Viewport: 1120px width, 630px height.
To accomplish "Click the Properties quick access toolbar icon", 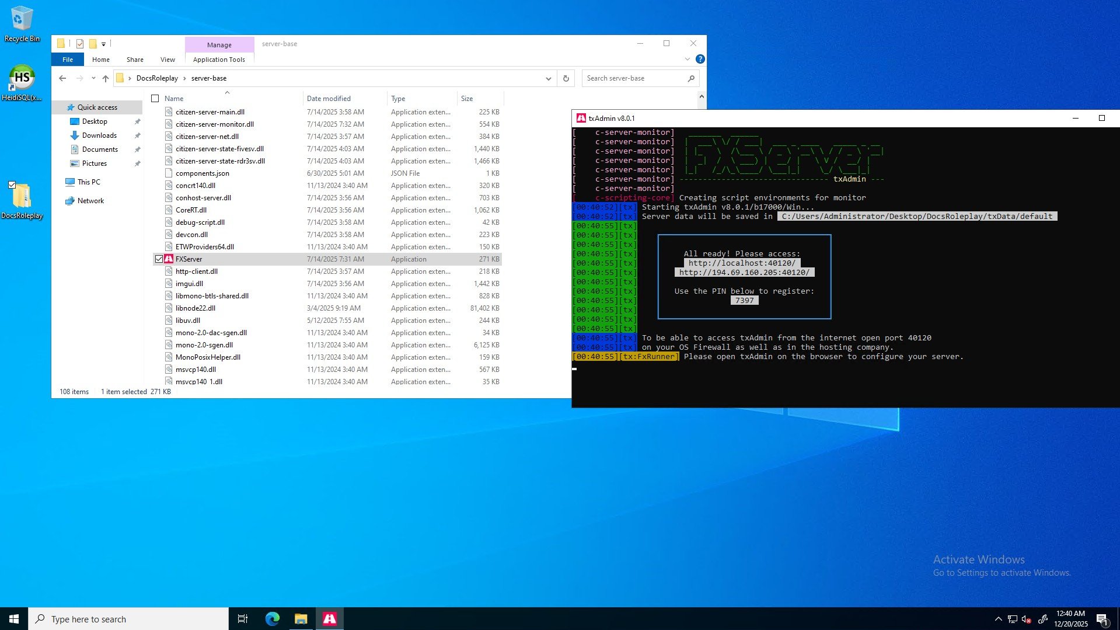I will (80, 44).
